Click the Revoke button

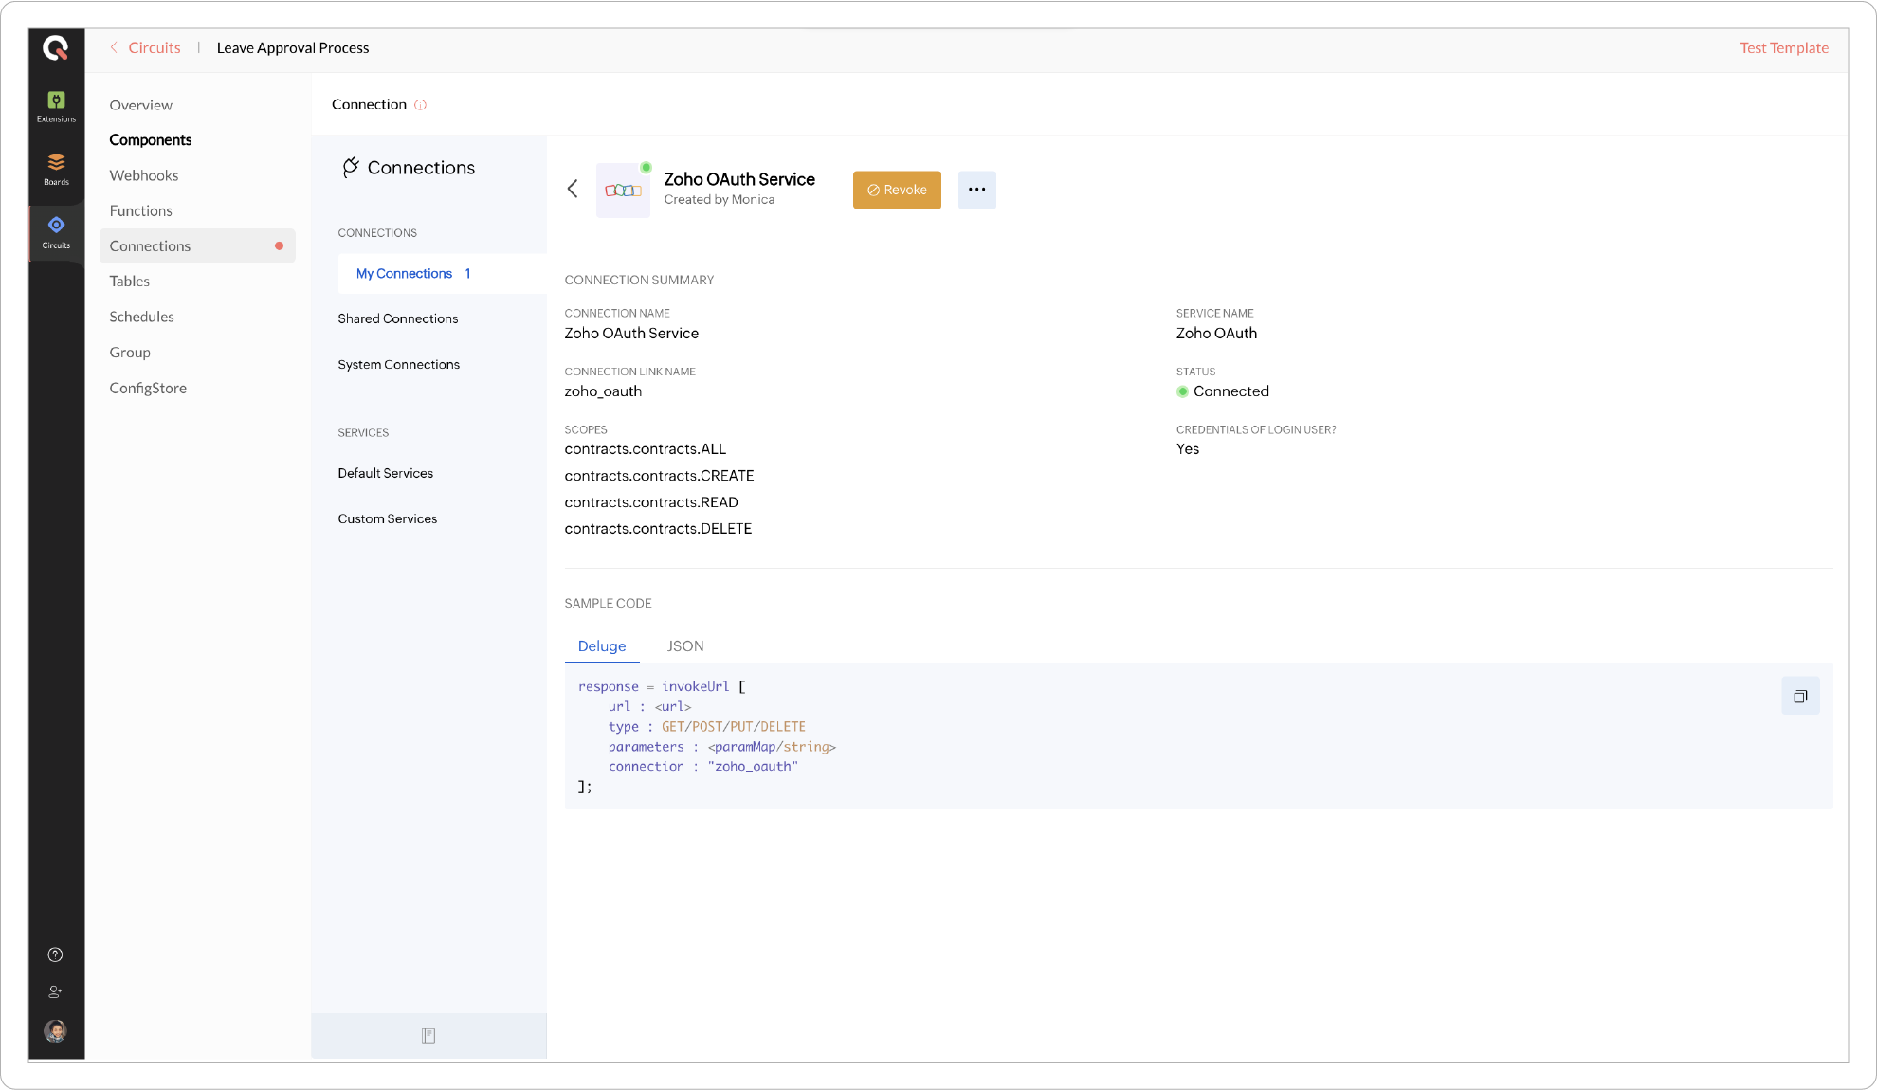point(897,190)
